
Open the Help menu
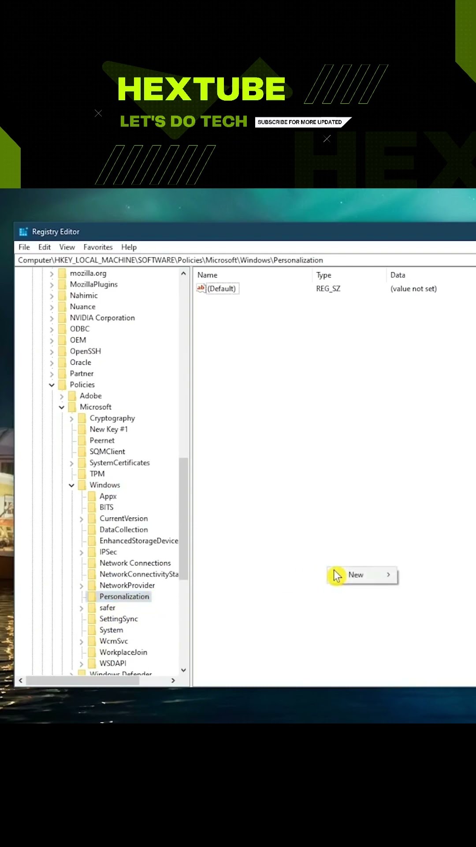point(129,247)
